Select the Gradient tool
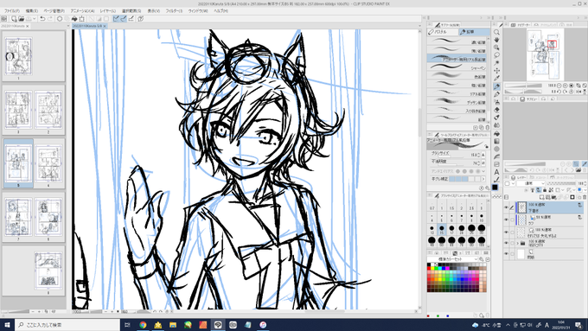The height and width of the screenshot is (331, 588). pos(496,142)
